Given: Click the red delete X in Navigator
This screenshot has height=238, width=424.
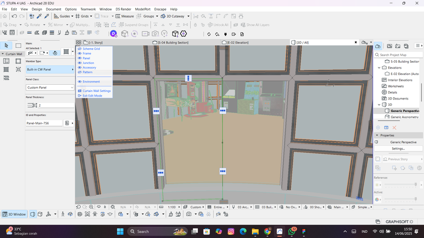Looking at the screenshot, I should [394, 127].
